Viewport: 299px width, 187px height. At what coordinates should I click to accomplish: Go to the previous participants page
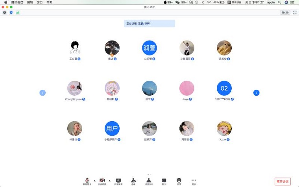click(x=42, y=93)
